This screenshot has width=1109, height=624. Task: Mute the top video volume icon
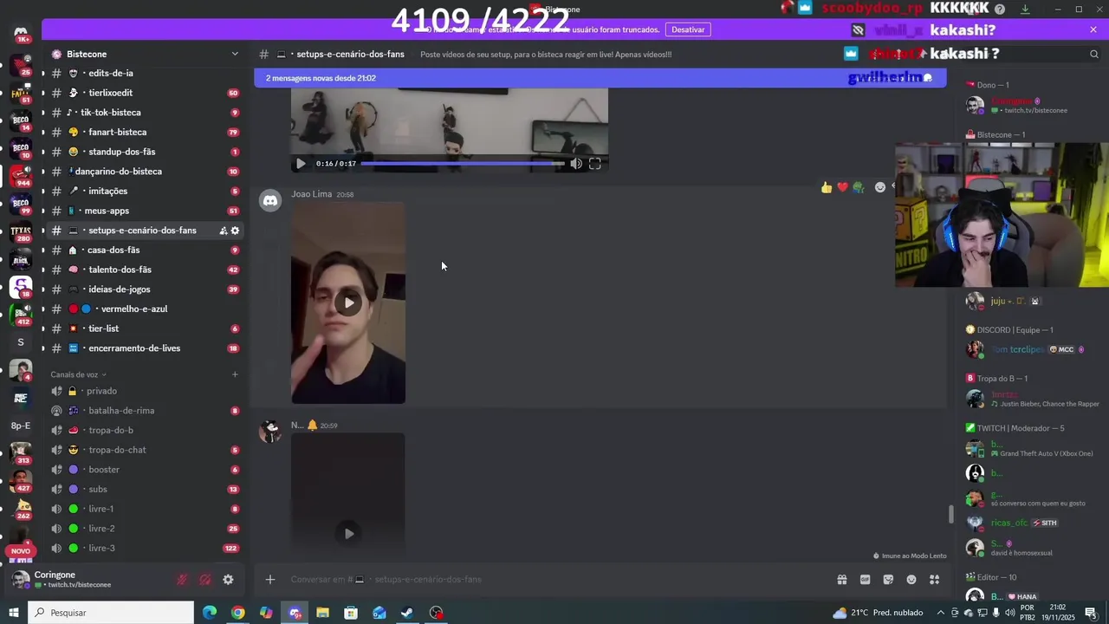click(x=576, y=163)
